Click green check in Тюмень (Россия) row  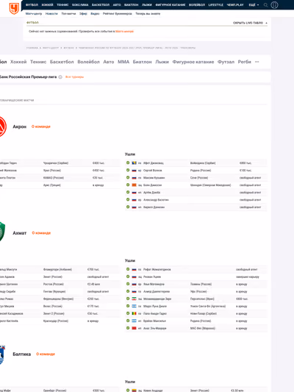point(128,284)
